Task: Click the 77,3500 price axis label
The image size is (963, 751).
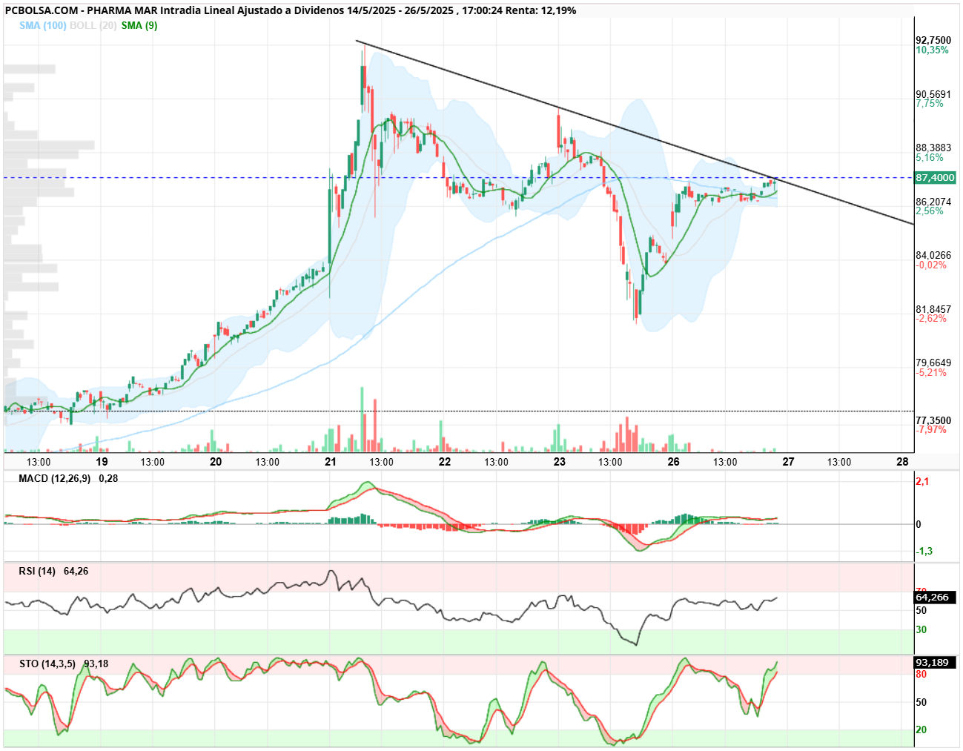Action: coord(933,420)
